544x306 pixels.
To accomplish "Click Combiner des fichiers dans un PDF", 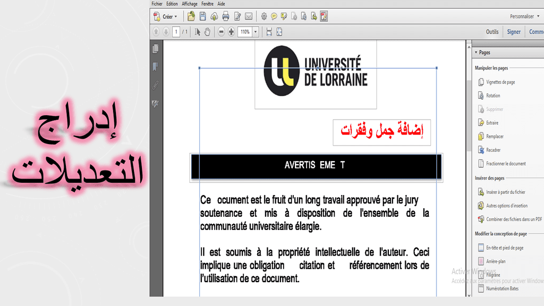I will 510,219.
